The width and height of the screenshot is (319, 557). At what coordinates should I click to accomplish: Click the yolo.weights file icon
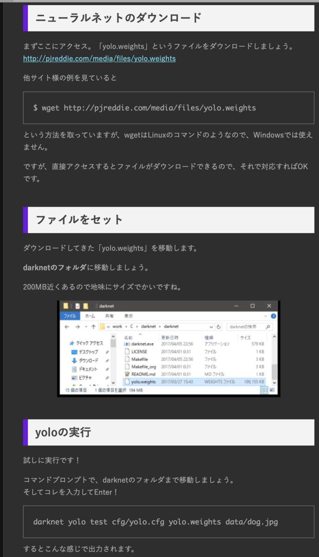coord(127,382)
